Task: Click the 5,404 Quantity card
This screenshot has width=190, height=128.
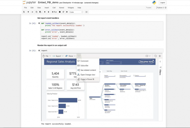Action: point(55,74)
